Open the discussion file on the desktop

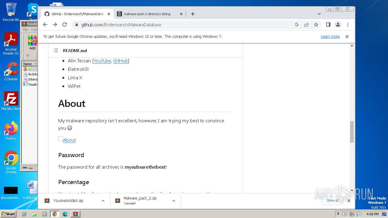(x=11, y=193)
